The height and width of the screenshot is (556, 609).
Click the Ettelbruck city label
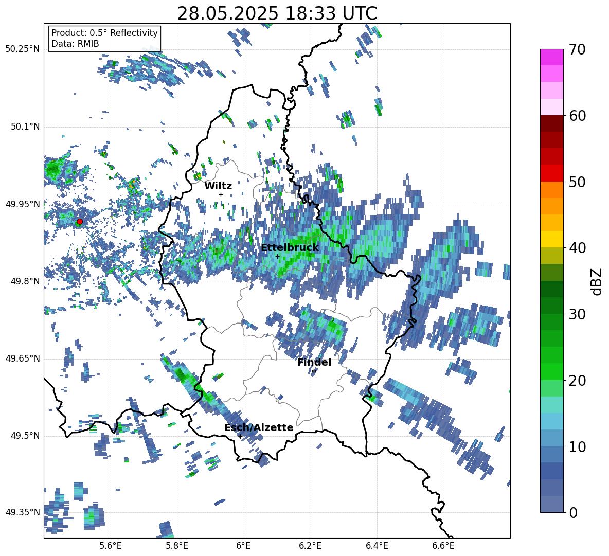(290, 248)
